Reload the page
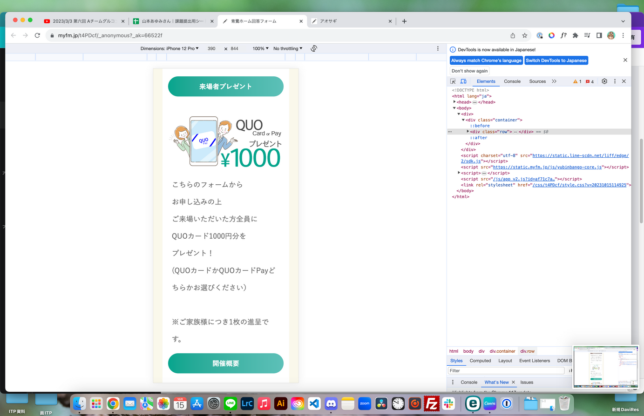Image resolution: width=644 pixels, height=416 pixels. [x=37, y=35]
